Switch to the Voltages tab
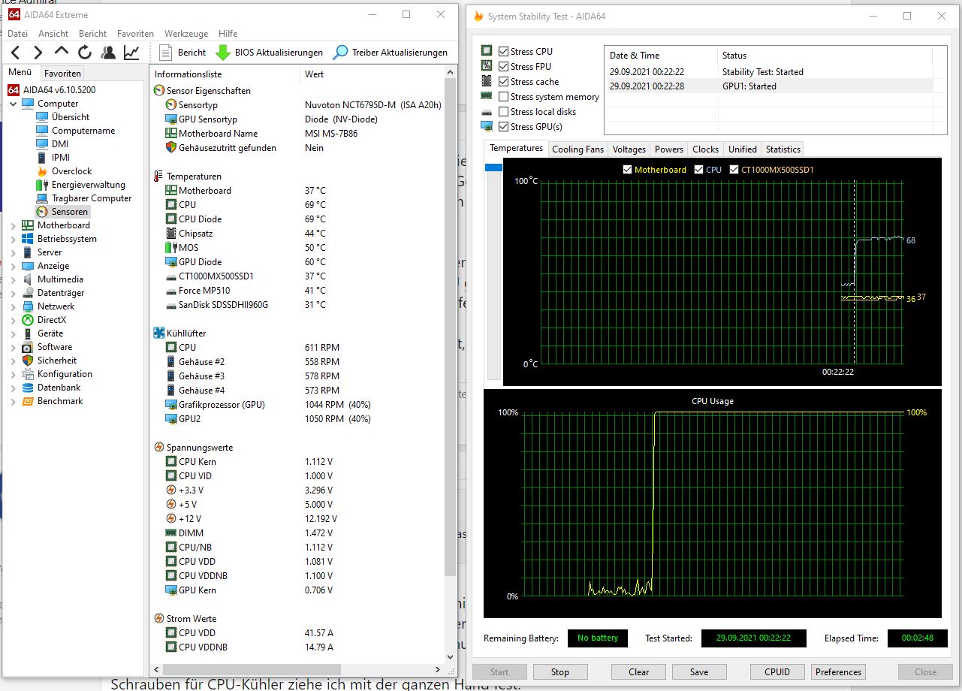962x691 pixels. (629, 149)
